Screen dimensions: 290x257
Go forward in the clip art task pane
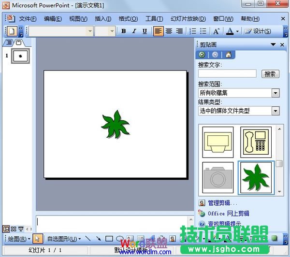click(215, 55)
